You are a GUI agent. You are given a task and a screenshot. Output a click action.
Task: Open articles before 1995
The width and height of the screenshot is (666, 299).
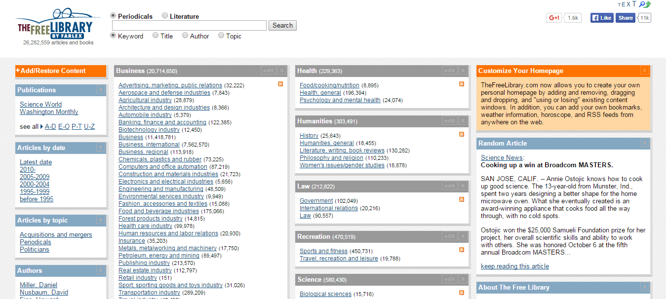pos(37,199)
